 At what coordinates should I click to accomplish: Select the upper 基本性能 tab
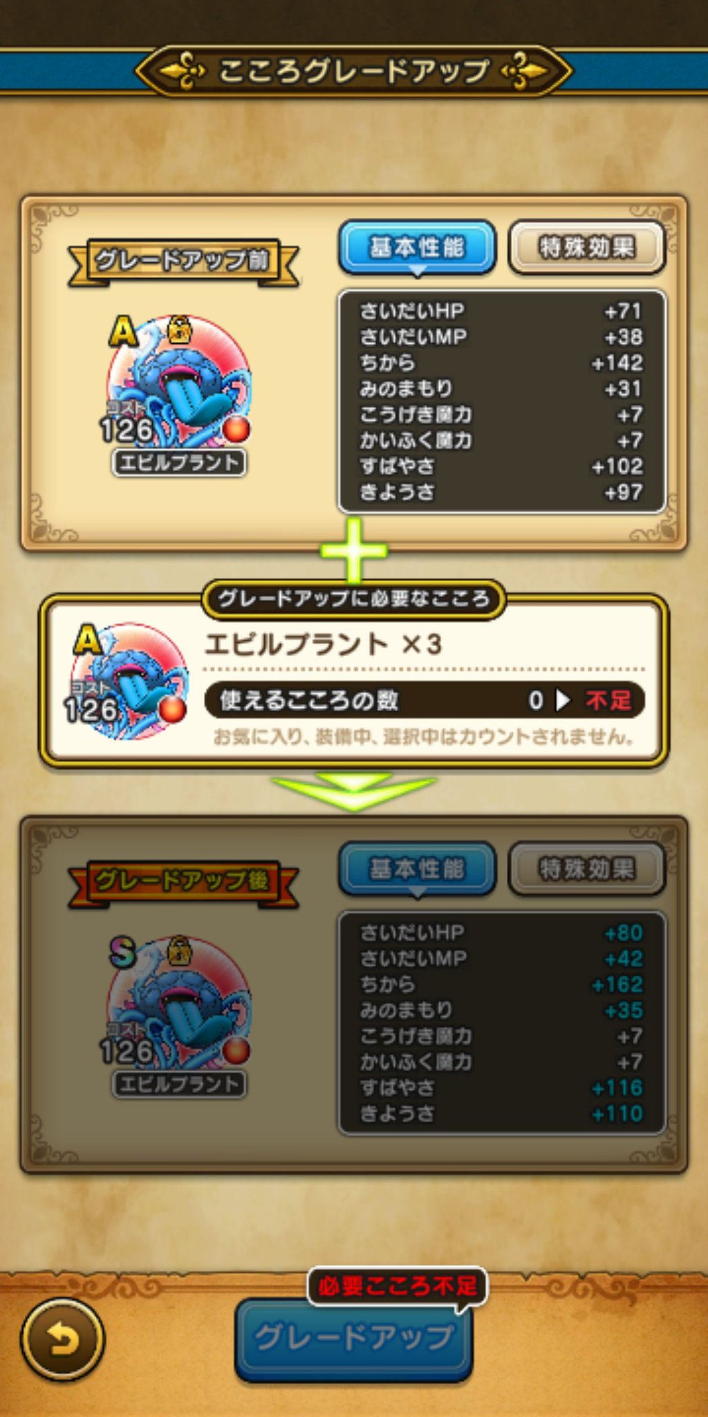(x=417, y=247)
